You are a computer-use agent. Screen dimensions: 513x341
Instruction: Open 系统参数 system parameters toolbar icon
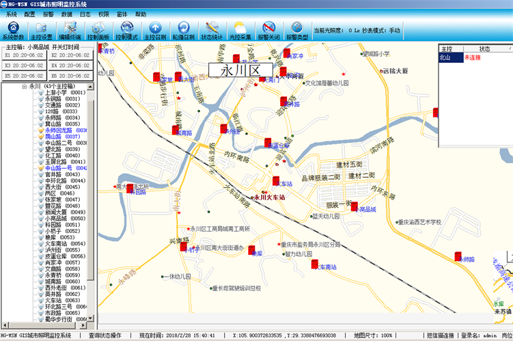pyautogui.click(x=13, y=30)
